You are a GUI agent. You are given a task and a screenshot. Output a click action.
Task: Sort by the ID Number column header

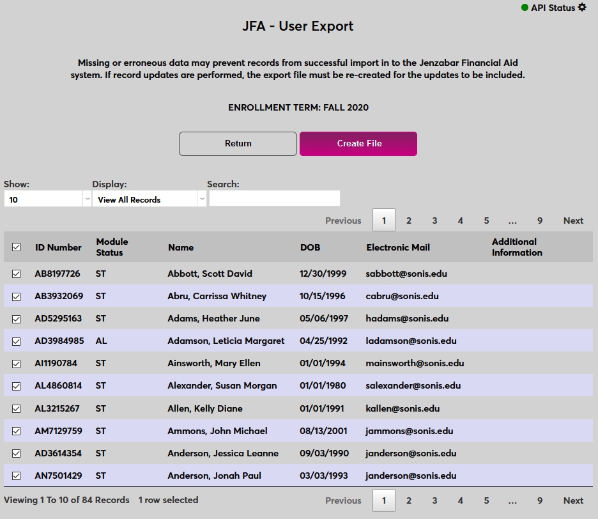click(58, 247)
